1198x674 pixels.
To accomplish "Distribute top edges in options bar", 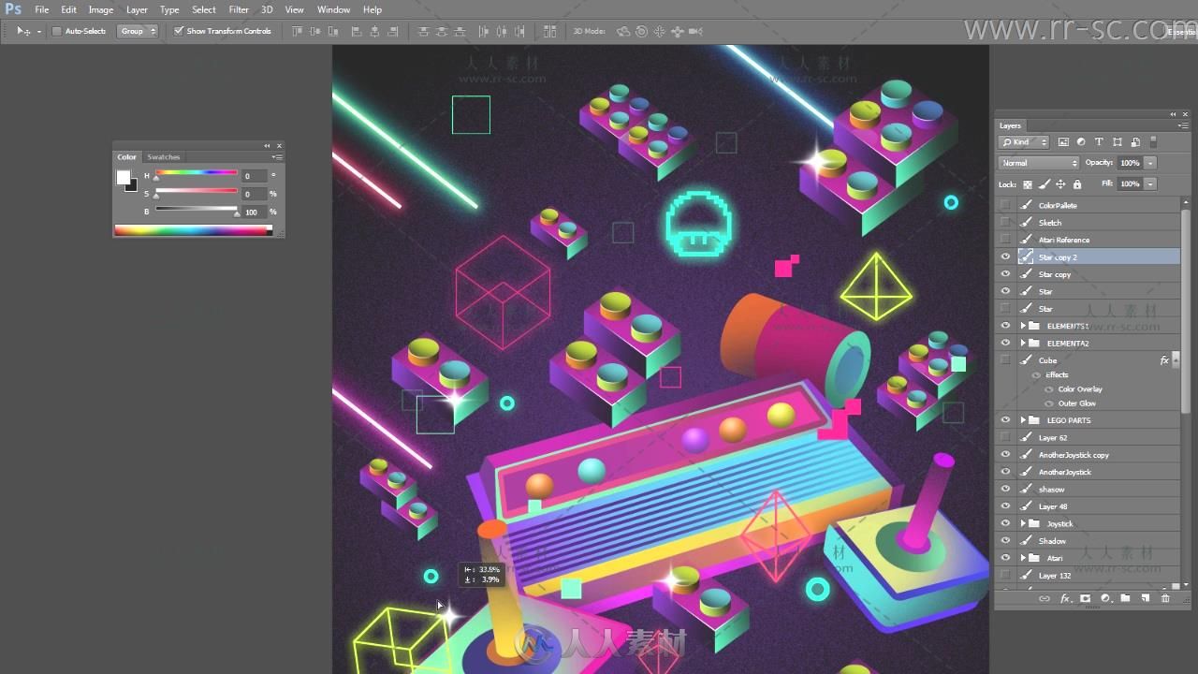I will [424, 31].
